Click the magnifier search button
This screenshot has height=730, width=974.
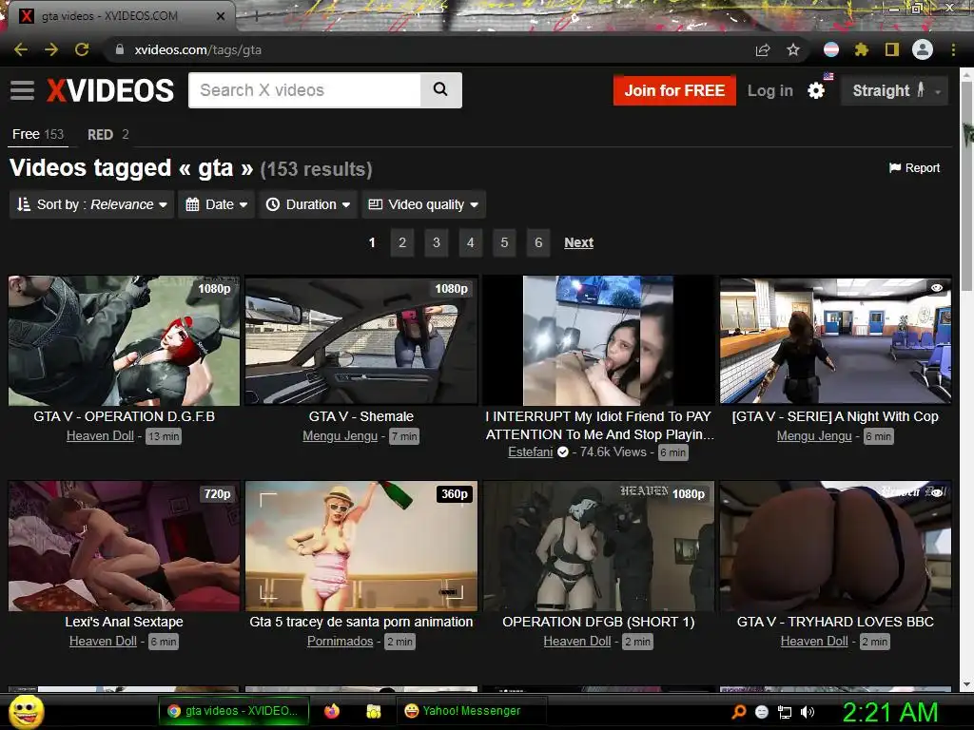point(440,90)
